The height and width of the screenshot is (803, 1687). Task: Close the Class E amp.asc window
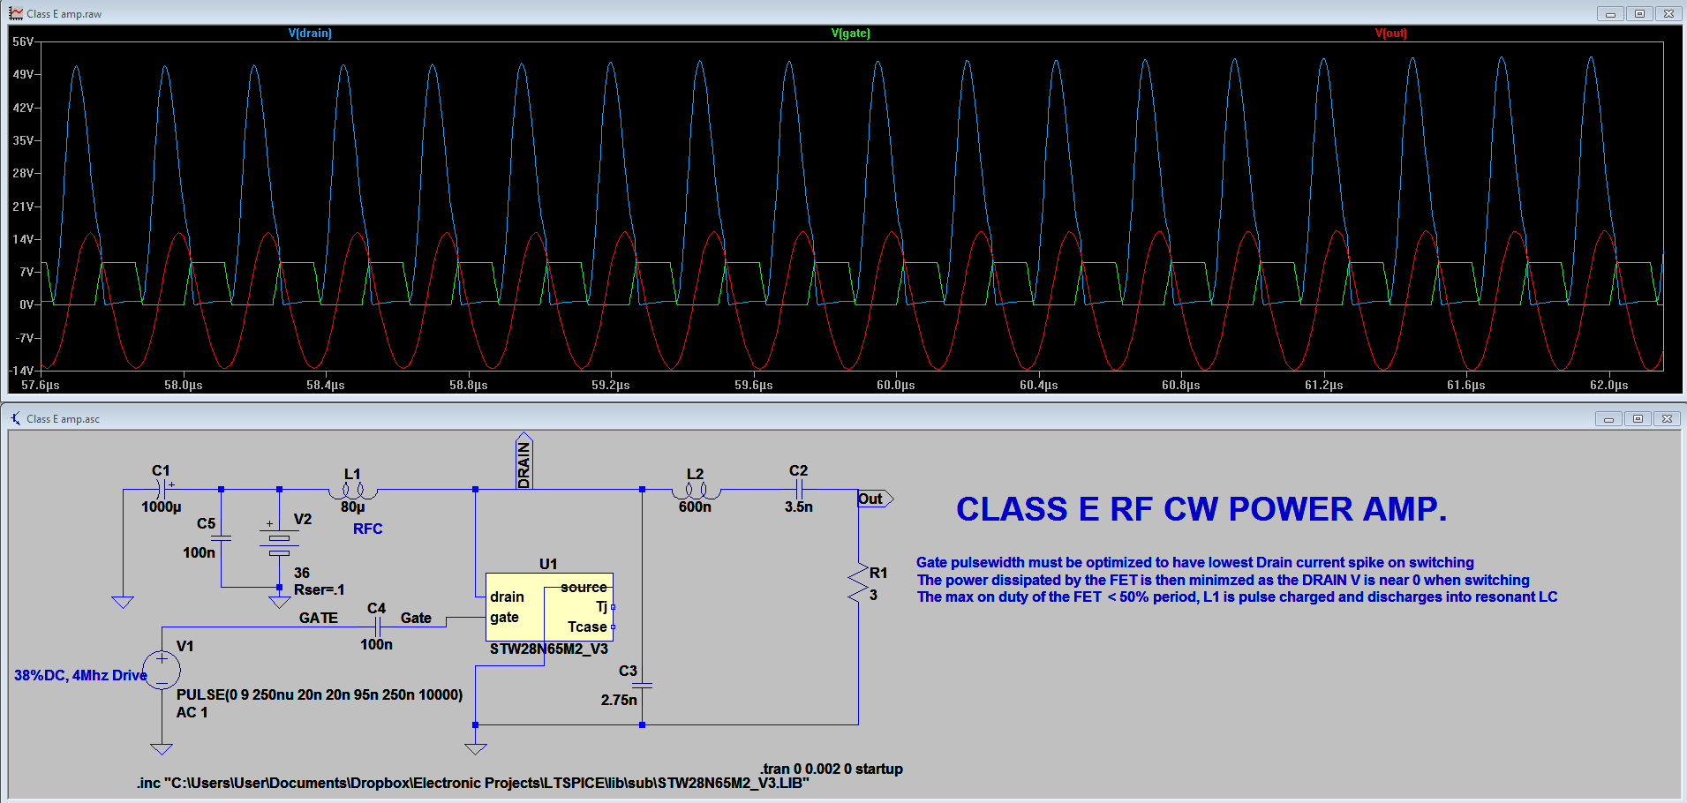coord(1667,418)
